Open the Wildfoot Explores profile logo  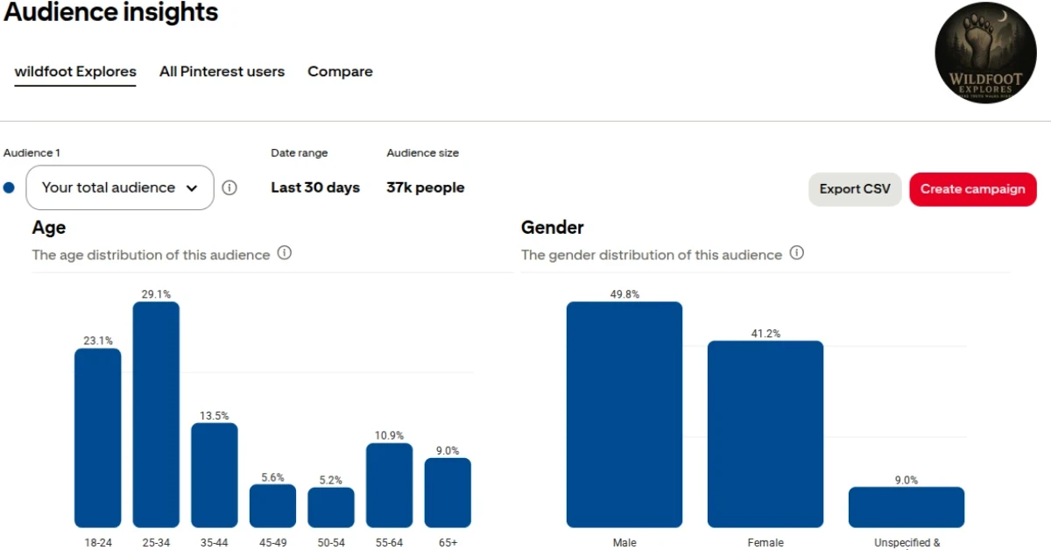[986, 53]
